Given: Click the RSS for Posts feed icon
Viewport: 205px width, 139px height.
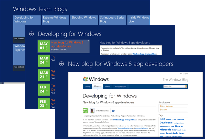Looking at the screenshot, I should pos(161,106).
